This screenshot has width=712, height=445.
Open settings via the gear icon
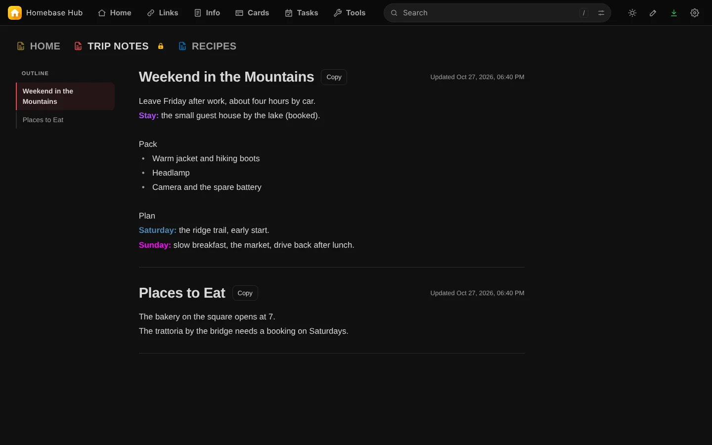point(695,13)
